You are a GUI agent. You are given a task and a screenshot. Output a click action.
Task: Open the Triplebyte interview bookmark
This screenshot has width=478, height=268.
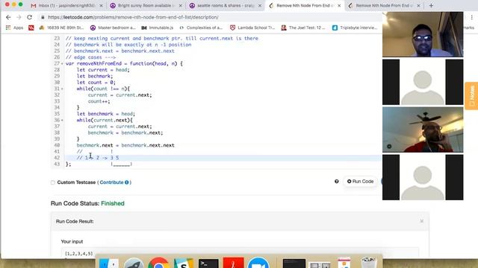[x=355, y=28]
